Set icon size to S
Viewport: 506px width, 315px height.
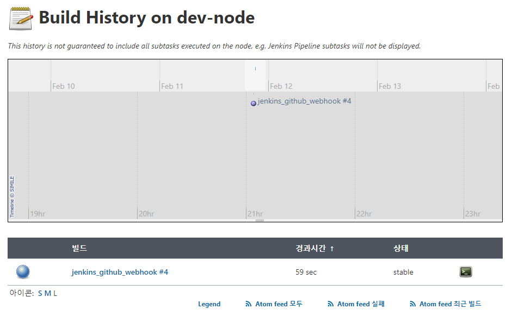pos(40,293)
